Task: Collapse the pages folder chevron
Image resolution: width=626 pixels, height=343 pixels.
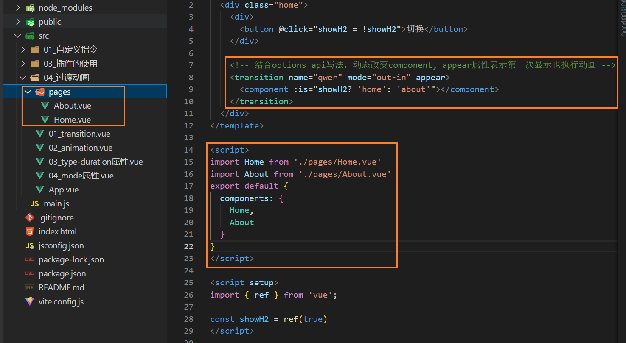Action: 28,92
